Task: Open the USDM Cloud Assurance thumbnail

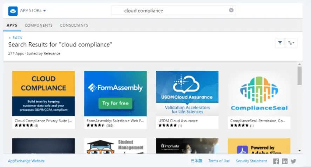Action: point(187,94)
